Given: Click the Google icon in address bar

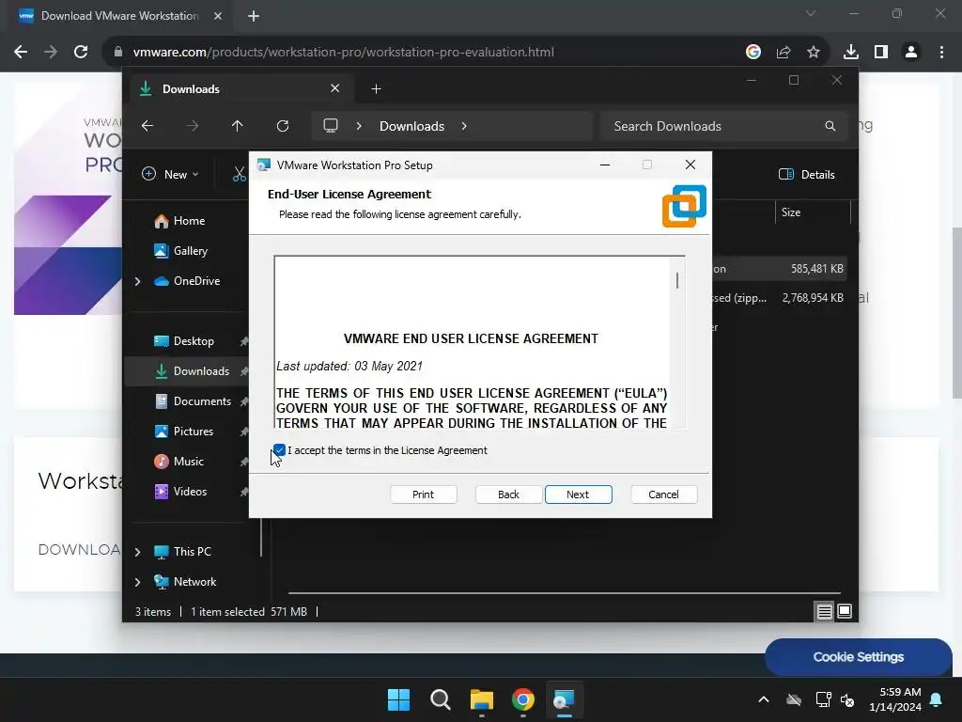Looking at the screenshot, I should [x=753, y=53].
